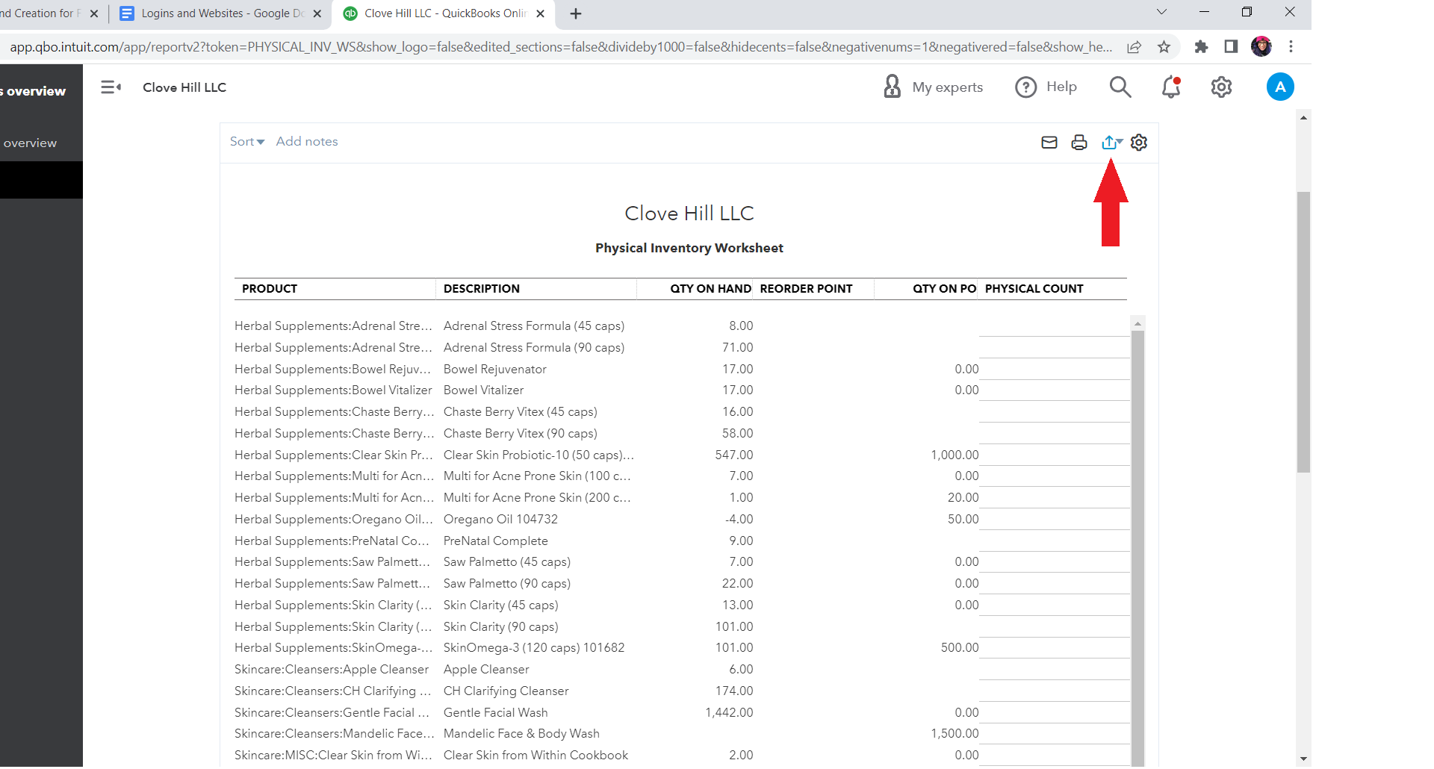Click QTY ON HAND column header

tap(710, 288)
